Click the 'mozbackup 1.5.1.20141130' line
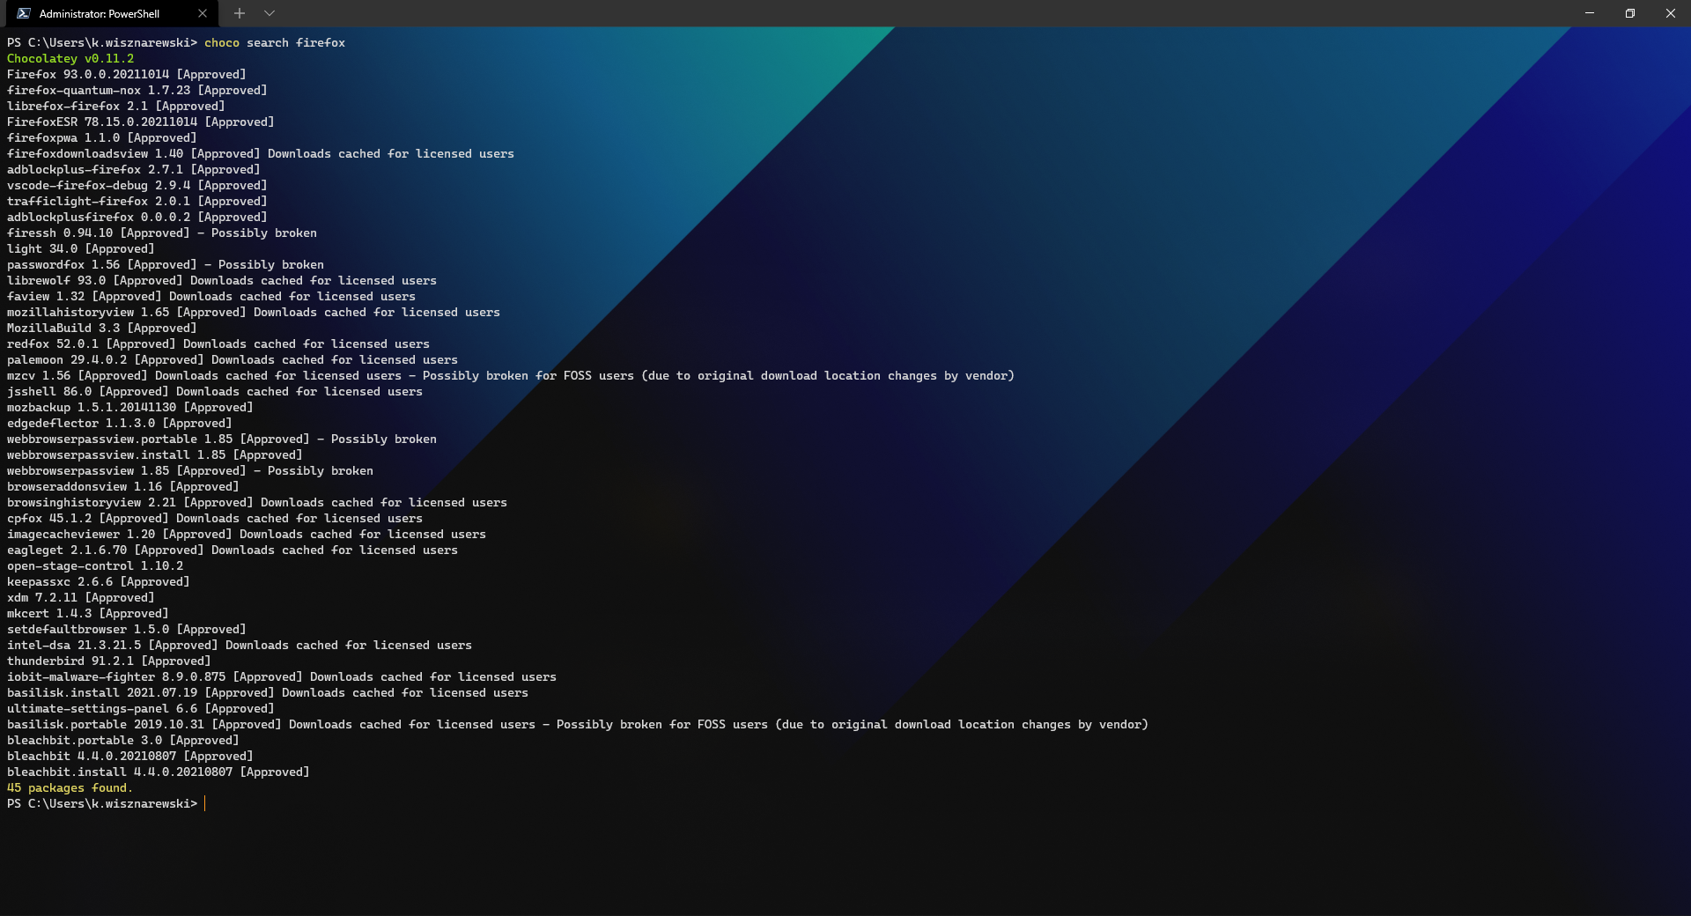The width and height of the screenshot is (1691, 916). (x=130, y=407)
